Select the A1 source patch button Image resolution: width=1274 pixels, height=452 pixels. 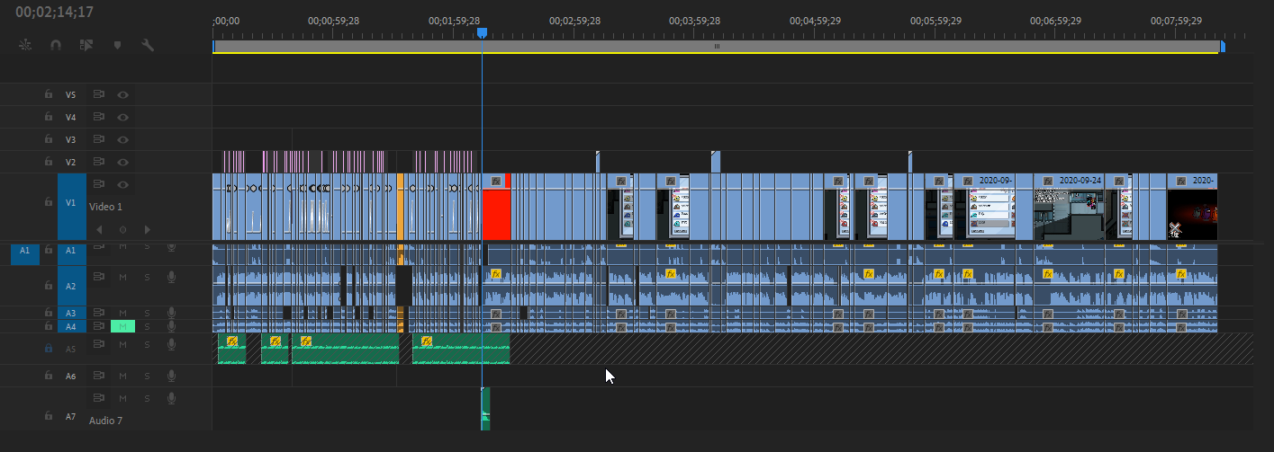point(25,250)
